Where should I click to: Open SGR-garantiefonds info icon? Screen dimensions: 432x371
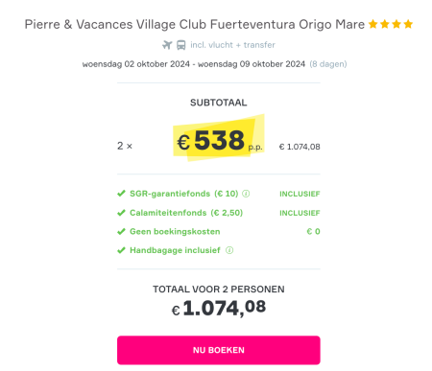pos(246,194)
